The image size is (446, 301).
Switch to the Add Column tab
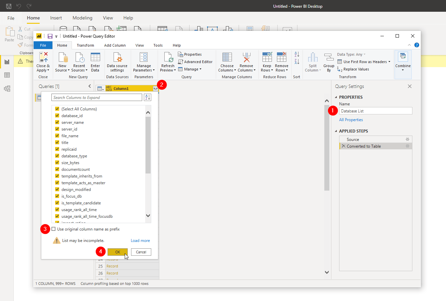(115, 45)
